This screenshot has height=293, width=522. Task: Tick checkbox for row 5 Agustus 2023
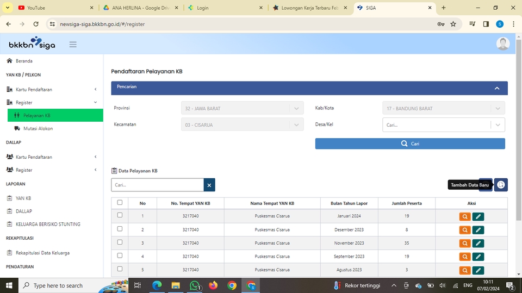[x=120, y=269]
